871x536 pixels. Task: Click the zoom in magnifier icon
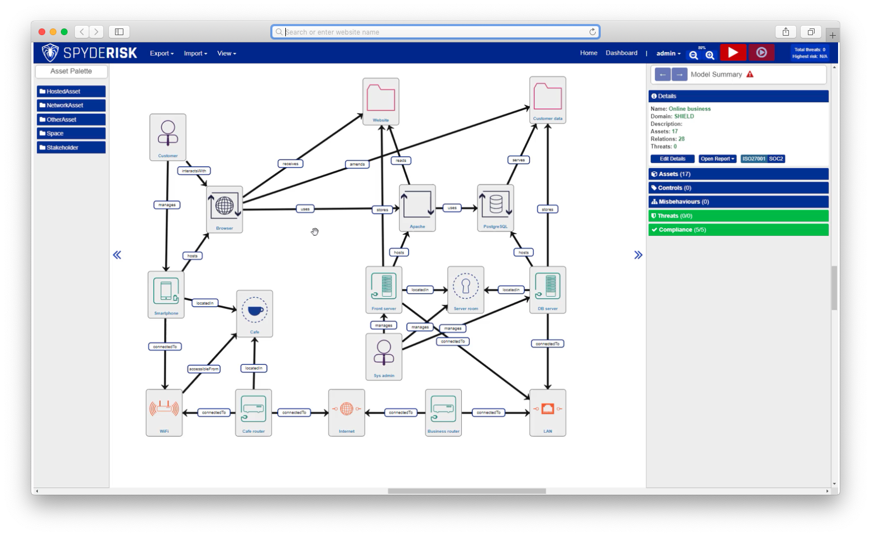710,55
